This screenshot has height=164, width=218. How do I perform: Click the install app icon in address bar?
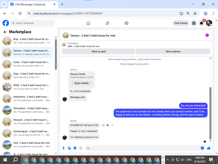tap(181, 14)
